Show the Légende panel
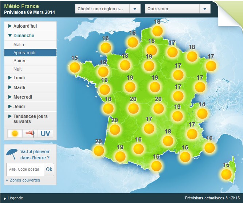The height and width of the screenshot is (203, 243). [x=14, y=198]
